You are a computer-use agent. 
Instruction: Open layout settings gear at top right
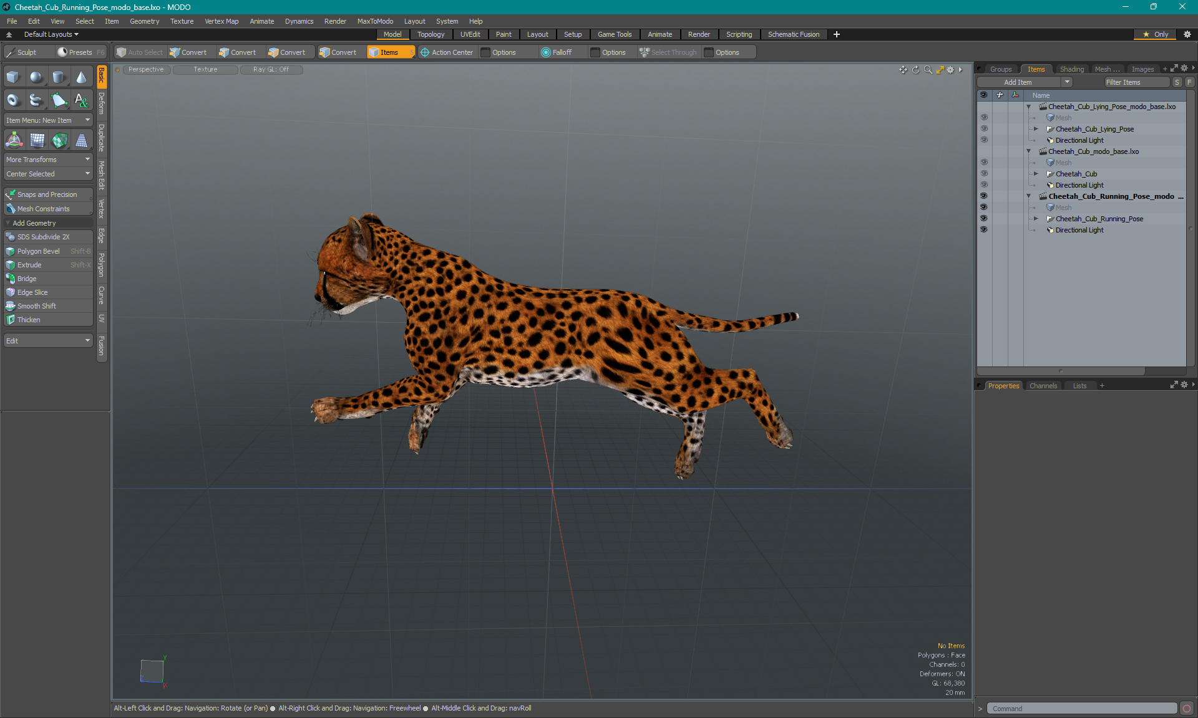click(1187, 34)
